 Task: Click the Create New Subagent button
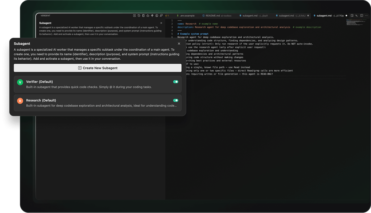coord(98,68)
